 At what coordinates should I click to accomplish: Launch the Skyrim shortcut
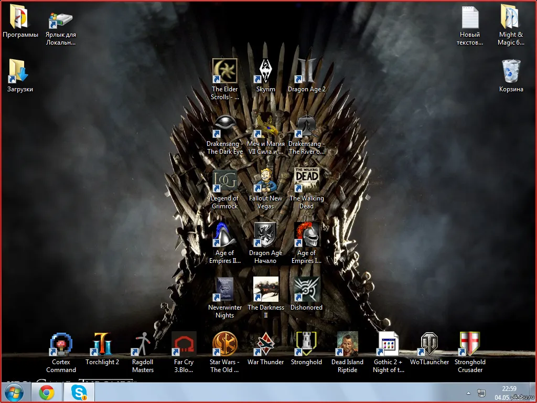[x=265, y=71]
